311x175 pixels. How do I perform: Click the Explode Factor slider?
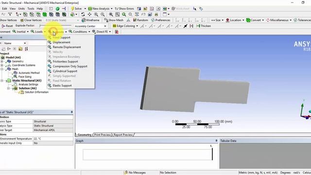click(55, 26)
